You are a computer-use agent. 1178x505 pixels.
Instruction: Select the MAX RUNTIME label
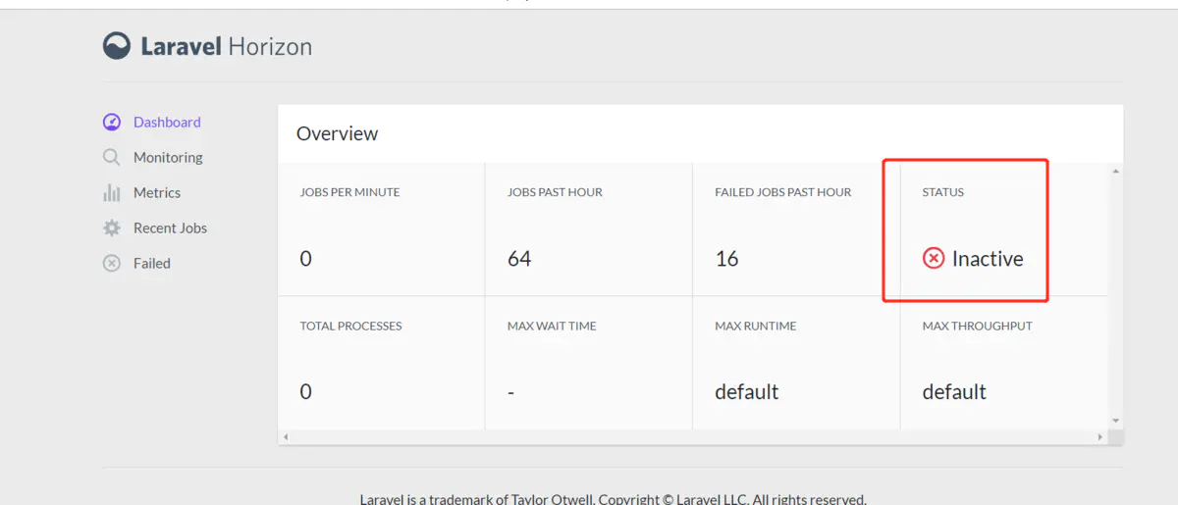click(756, 326)
